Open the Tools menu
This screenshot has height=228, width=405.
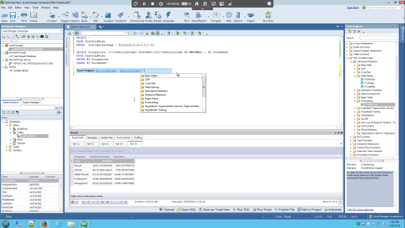[x=35, y=8]
